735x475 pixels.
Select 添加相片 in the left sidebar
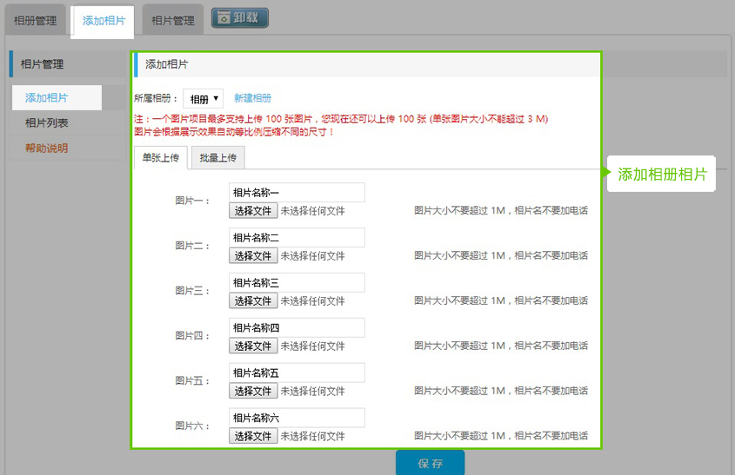[x=47, y=98]
